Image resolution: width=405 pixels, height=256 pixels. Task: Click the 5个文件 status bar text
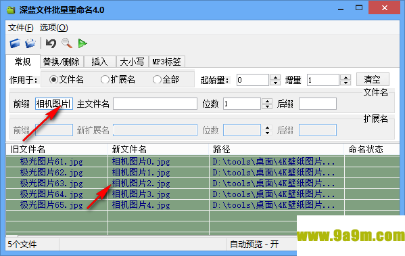[22, 244]
